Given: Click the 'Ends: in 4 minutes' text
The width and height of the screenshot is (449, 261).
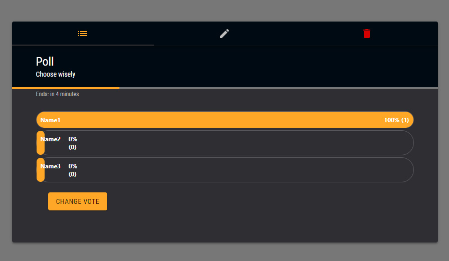Looking at the screenshot, I should (x=57, y=94).
